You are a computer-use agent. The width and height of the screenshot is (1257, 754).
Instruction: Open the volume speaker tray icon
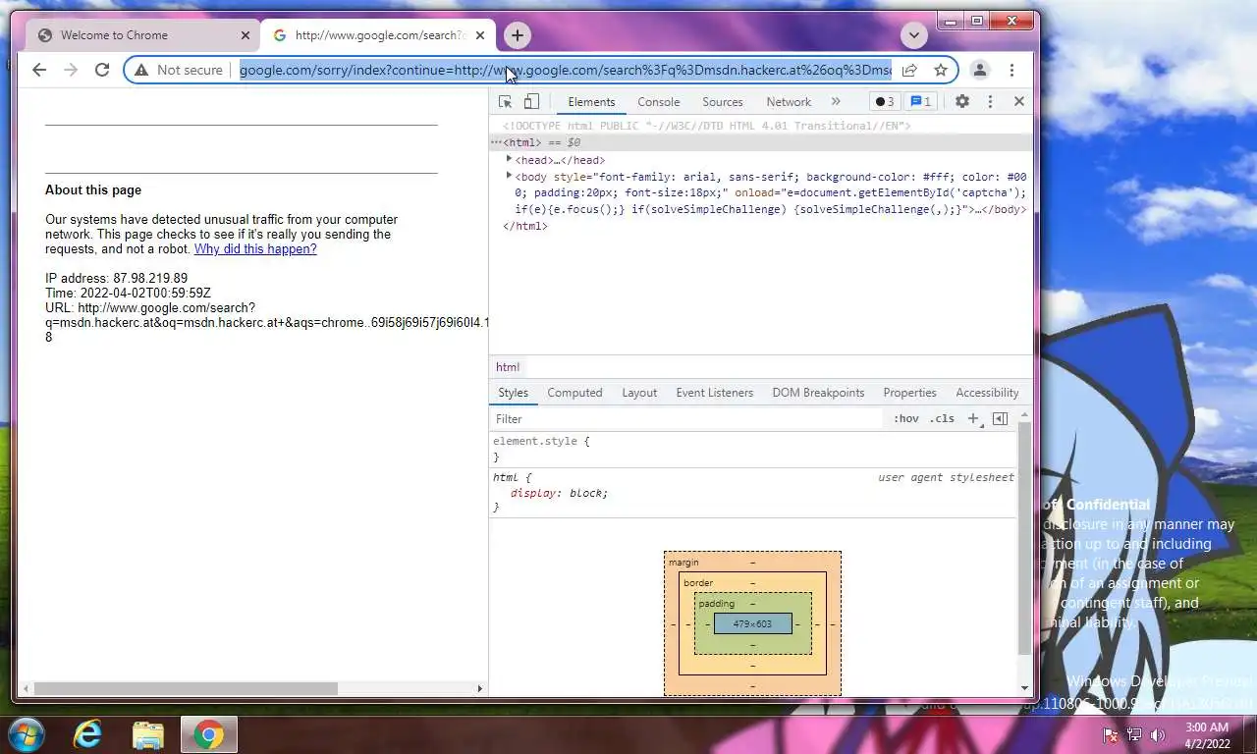point(1158,734)
